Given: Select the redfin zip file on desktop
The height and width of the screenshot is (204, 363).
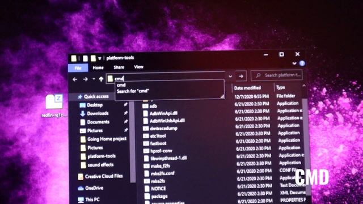Looking at the screenshot, I should [x=54, y=105].
